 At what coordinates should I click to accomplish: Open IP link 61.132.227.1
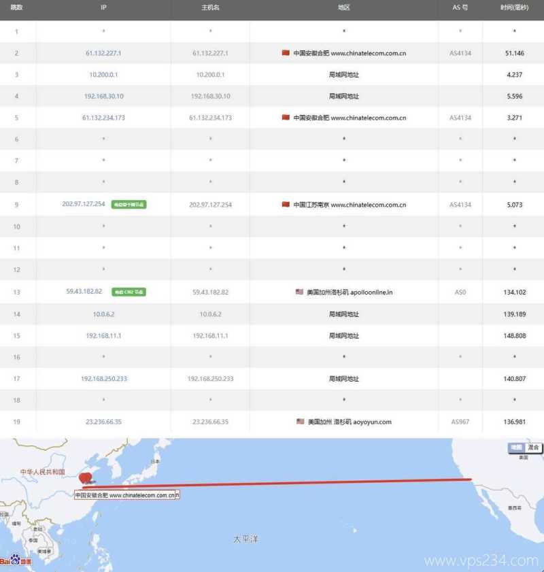(103, 53)
